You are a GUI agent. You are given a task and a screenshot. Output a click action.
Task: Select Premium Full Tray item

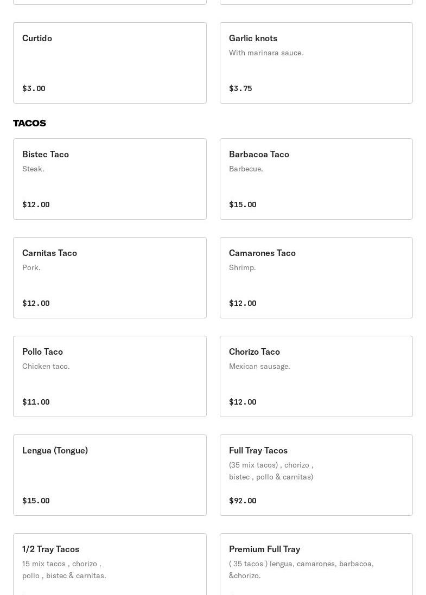(316, 564)
